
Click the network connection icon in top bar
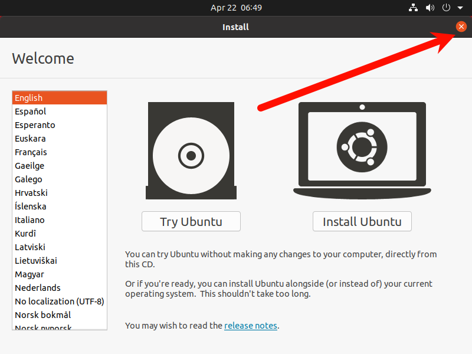pos(413,8)
